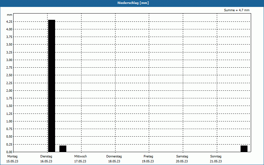The height and width of the screenshot is (165, 264).
Task: Click the 2,75 y-axis value
Action: (x=9, y=68)
